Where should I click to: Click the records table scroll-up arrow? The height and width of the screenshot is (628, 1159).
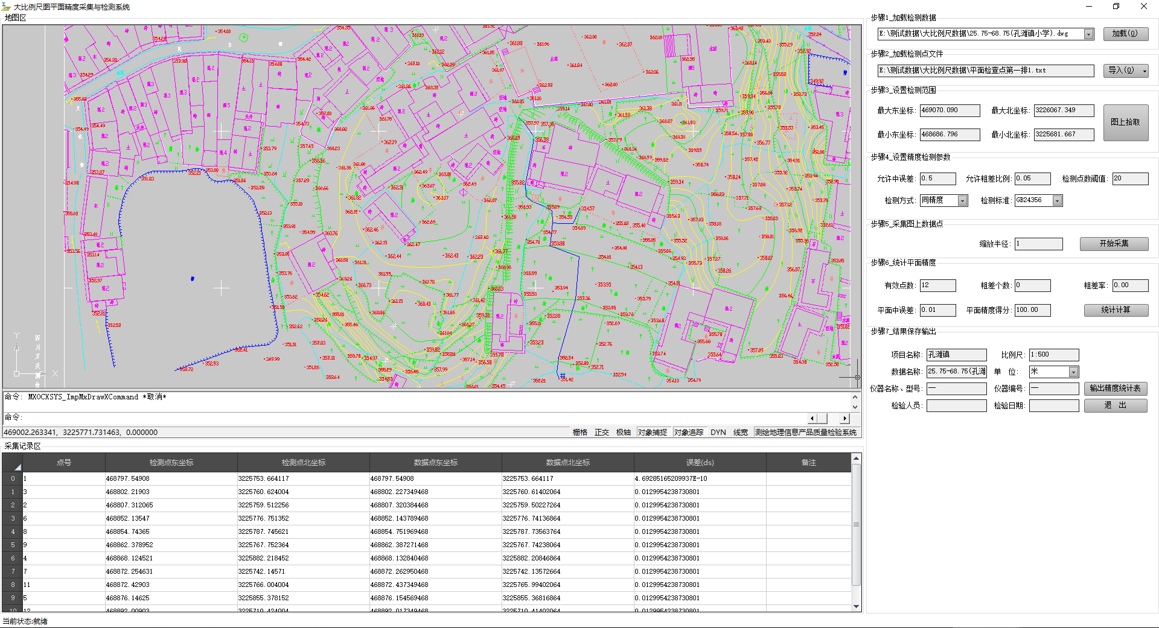coord(856,459)
